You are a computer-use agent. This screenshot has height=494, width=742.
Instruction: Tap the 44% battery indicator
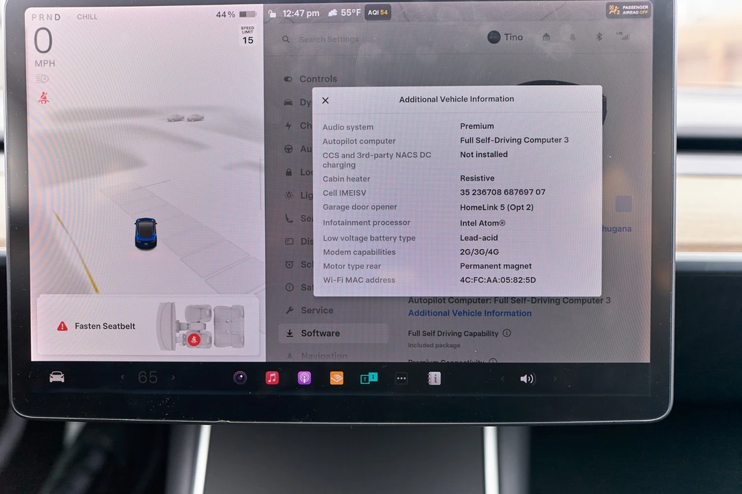click(x=236, y=14)
